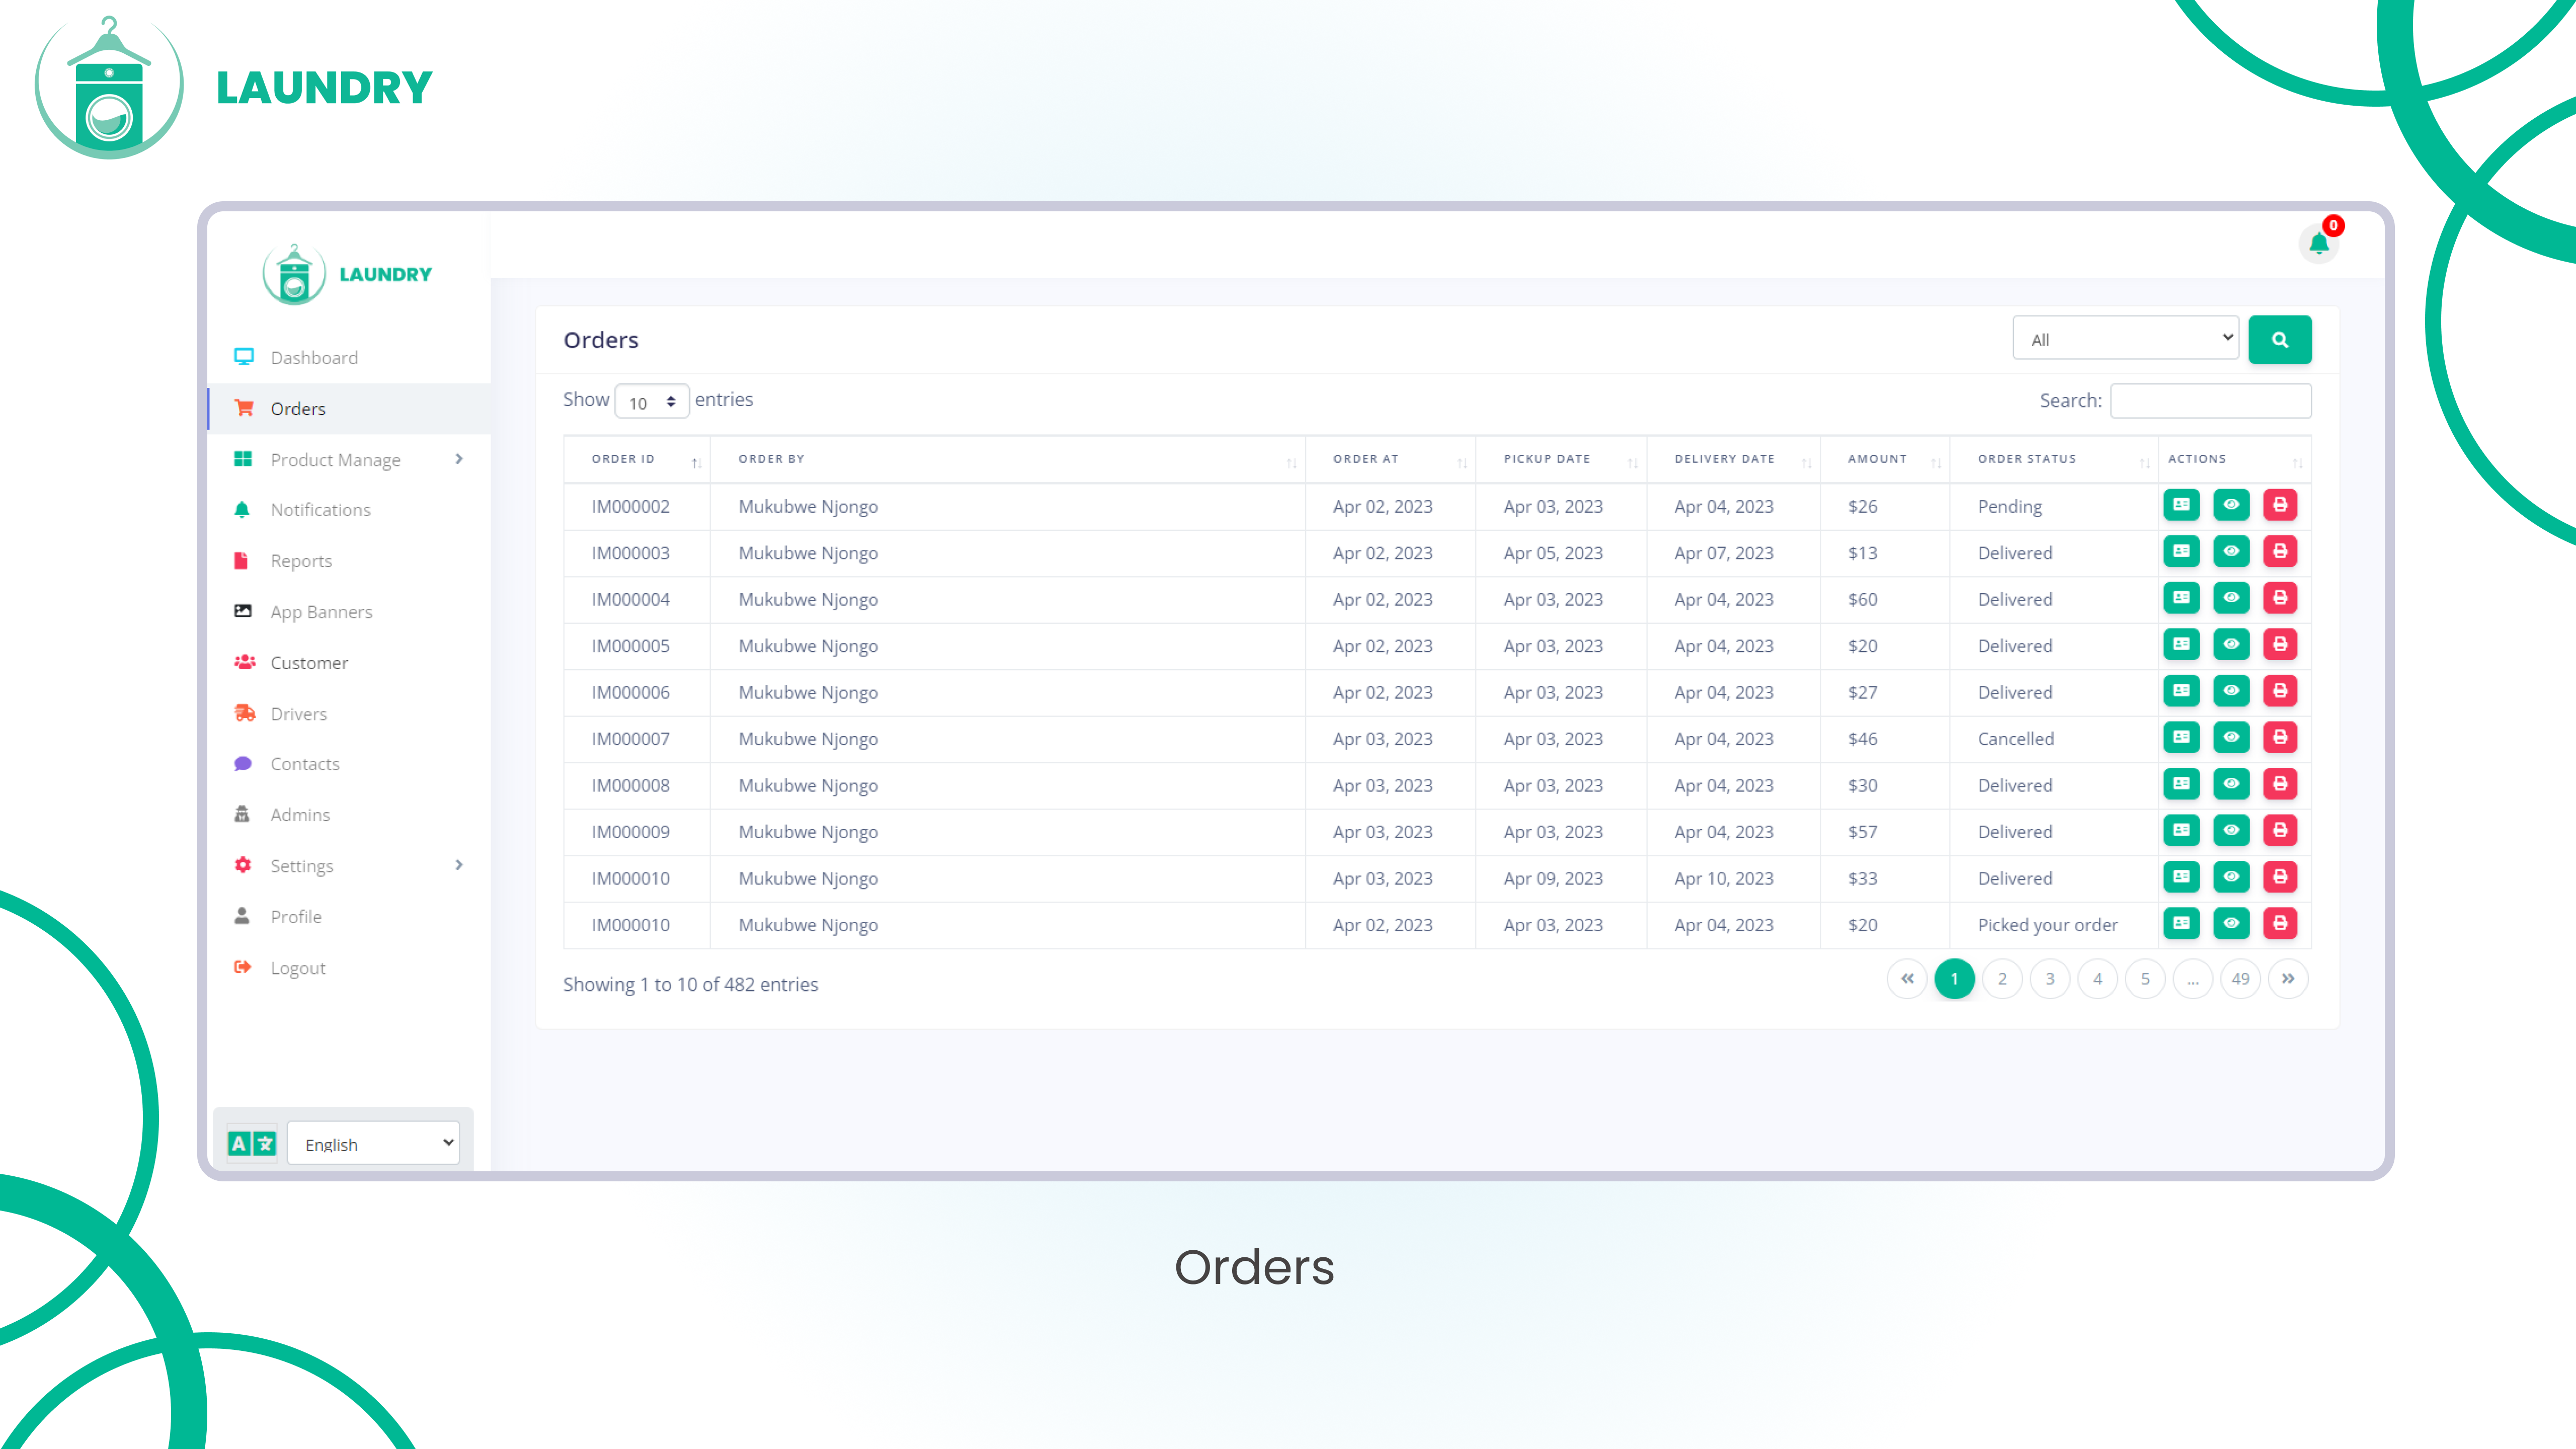View Picked your order row eye icon

click(x=2230, y=924)
